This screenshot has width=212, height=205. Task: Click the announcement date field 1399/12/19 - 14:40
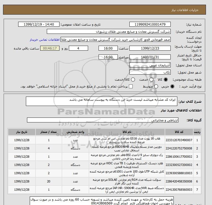(x=39, y=24)
